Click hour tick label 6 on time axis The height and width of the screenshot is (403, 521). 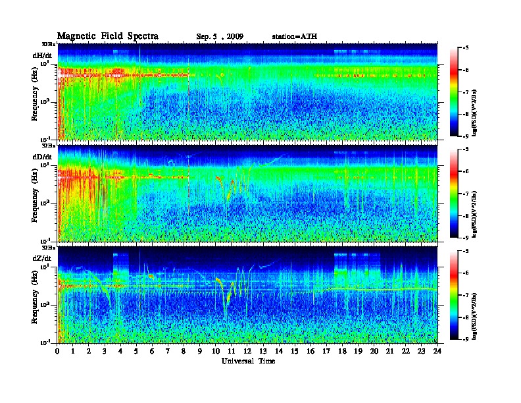[x=152, y=351]
